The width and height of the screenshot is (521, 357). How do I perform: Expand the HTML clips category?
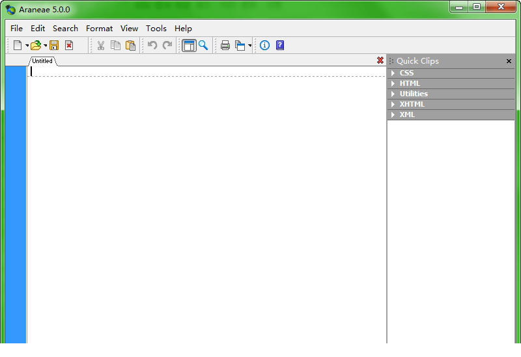(410, 83)
